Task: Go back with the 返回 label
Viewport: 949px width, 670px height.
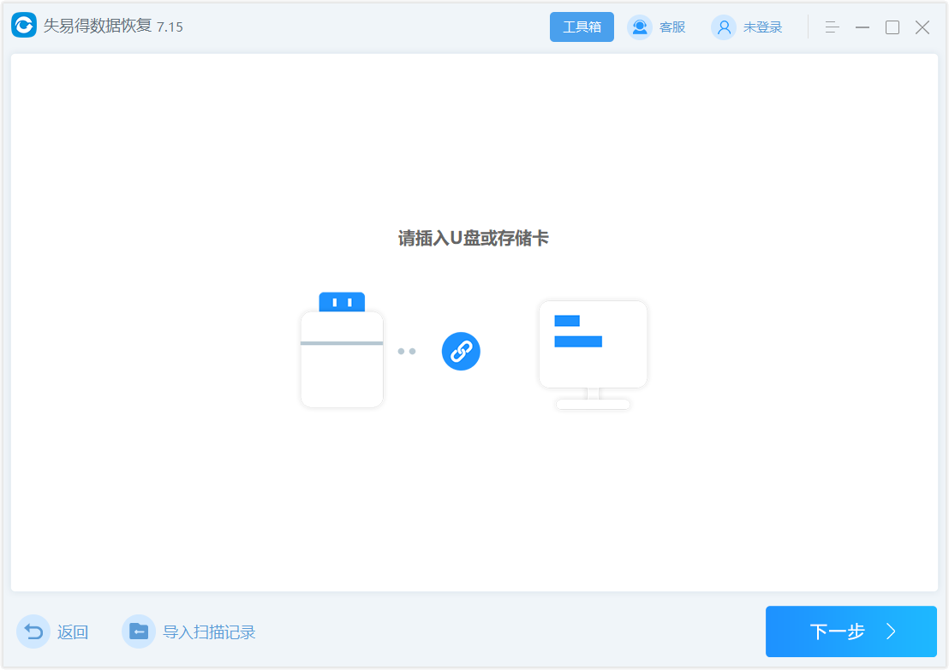Action: click(73, 631)
